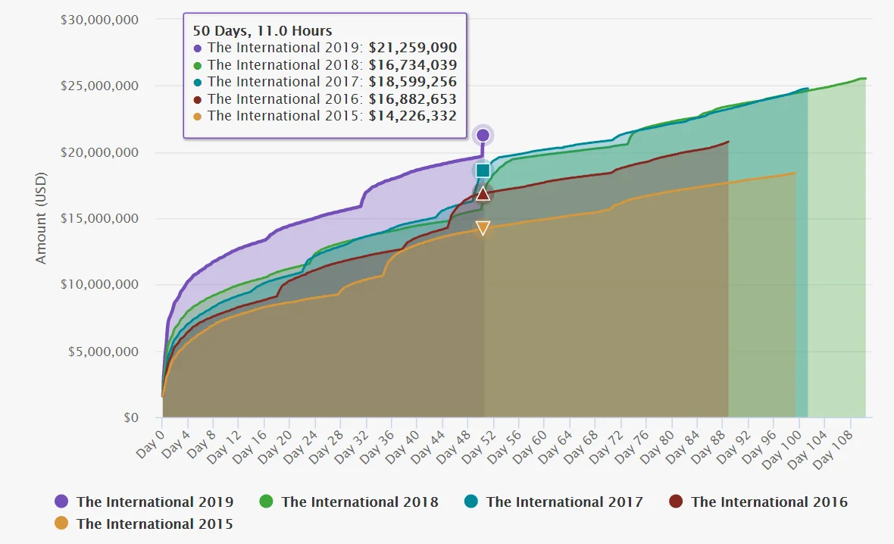Click the dark red triangle marker for 2016
This screenshot has height=544, width=894.
[x=483, y=194]
